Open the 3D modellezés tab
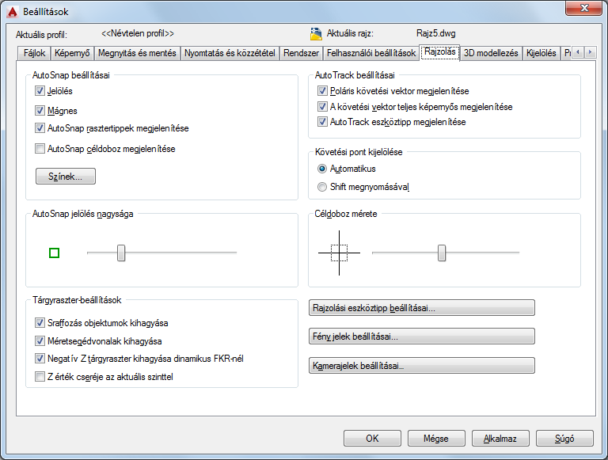The height and width of the screenshot is (460, 608). click(x=491, y=54)
